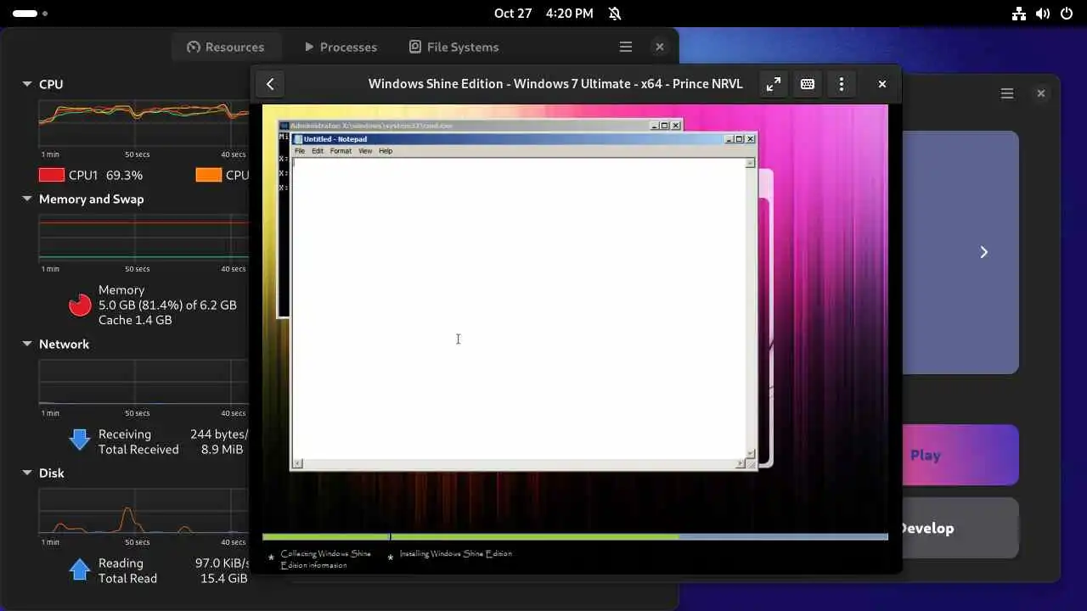Open power menu icon in top bar
1087x611 pixels.
(1067, 14)
